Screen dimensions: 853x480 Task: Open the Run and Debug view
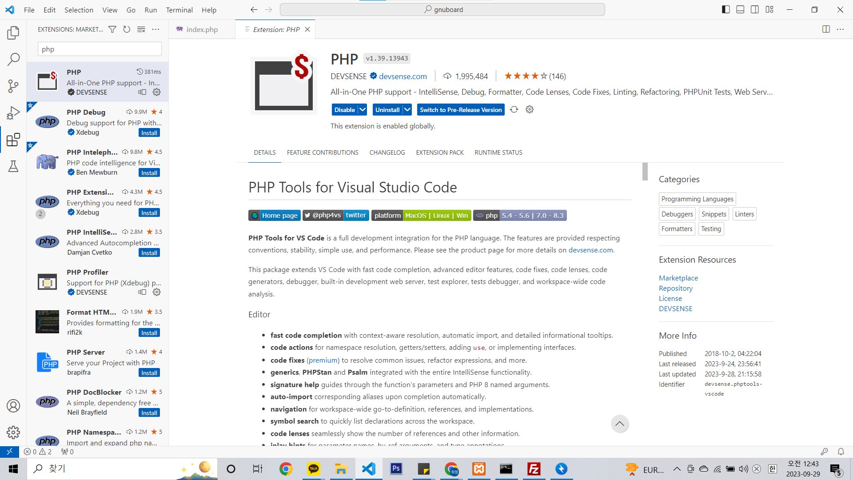click(13, 113)
